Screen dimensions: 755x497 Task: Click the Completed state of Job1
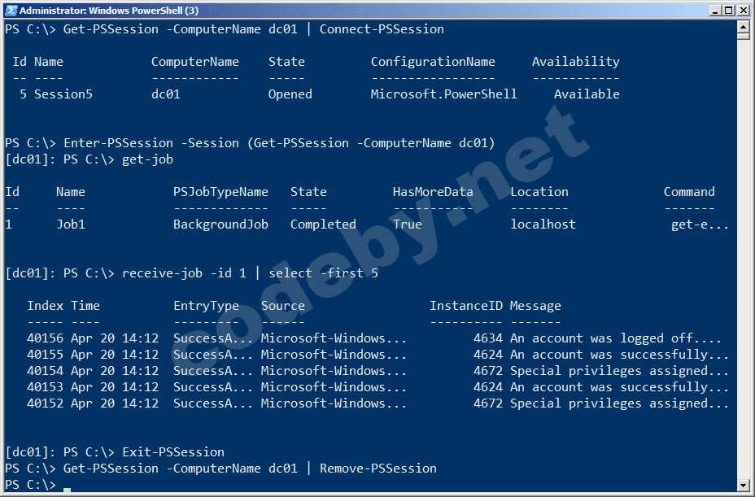click(323, 225)
